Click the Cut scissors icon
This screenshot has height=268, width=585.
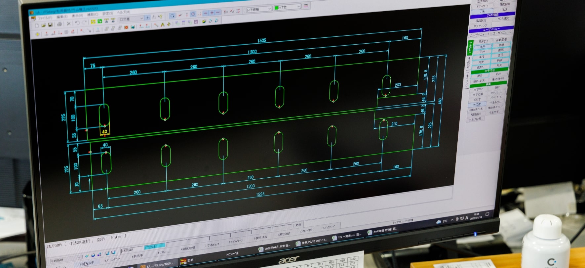tap(69, 23)
